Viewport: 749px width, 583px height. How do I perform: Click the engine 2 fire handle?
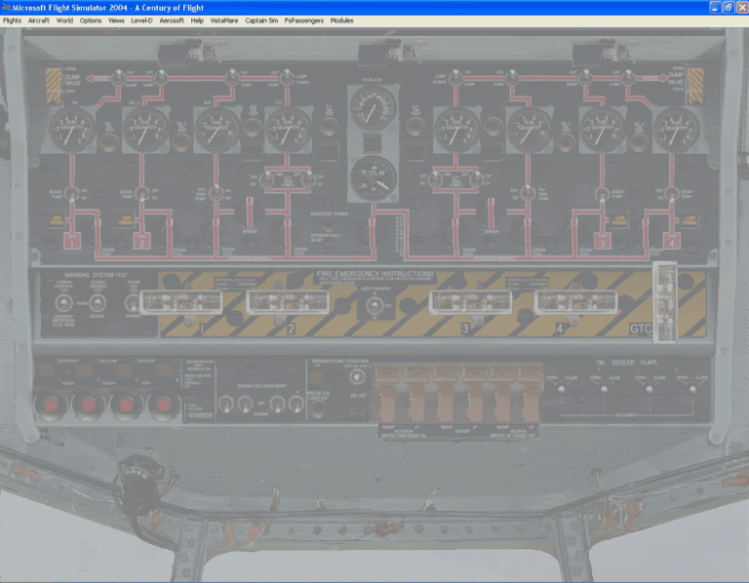pos(282,302)
